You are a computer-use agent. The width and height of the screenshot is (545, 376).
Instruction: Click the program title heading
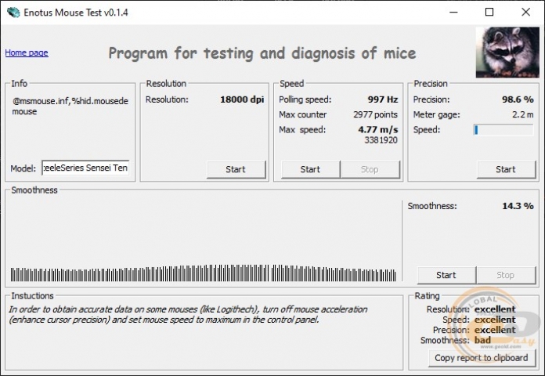pyautogui.click(x=262, y=53)
